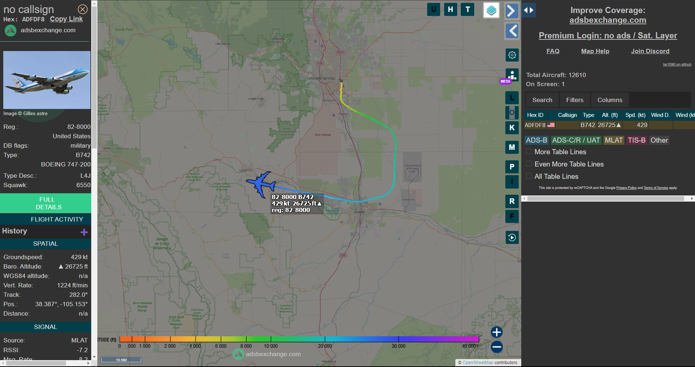Toggle the F map option button
This screenshot has height=367, width=695.
point(512,216)
